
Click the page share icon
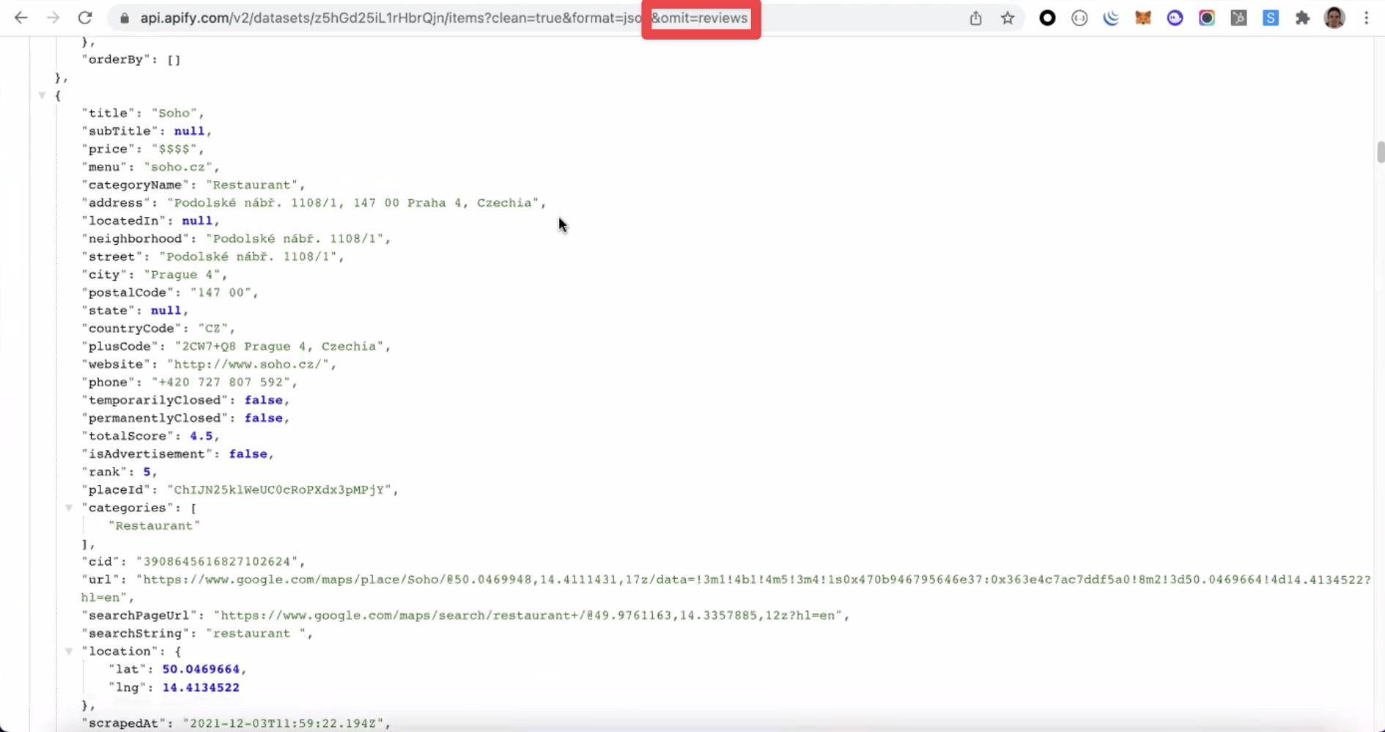[975, 18]
